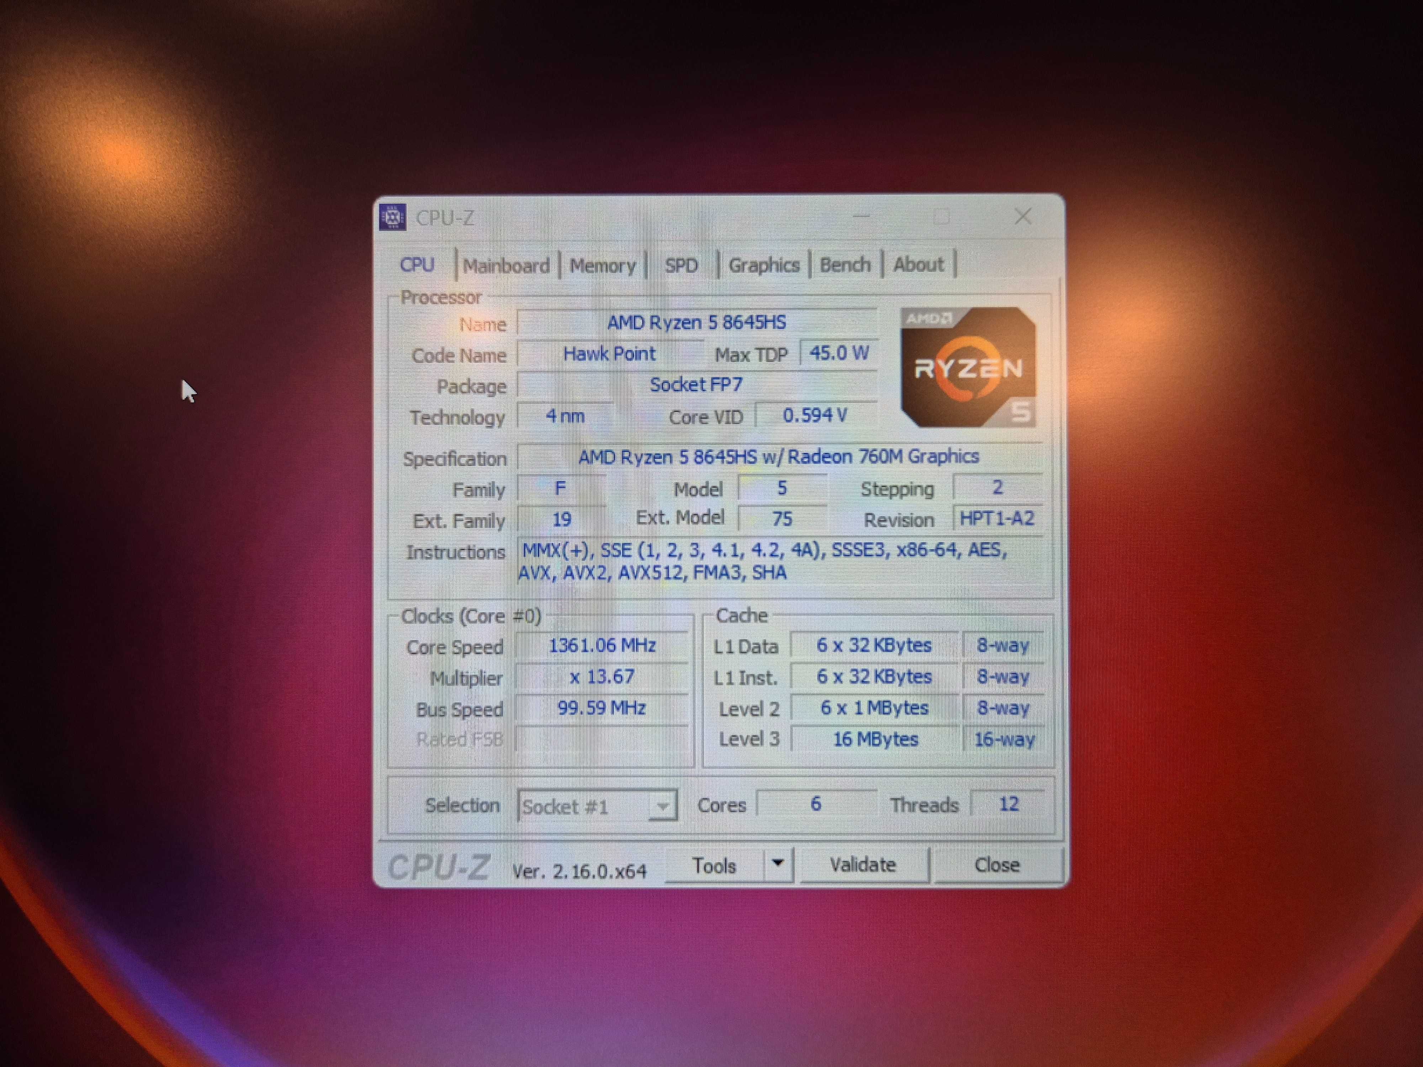Open the Mainboard tab

506,266
